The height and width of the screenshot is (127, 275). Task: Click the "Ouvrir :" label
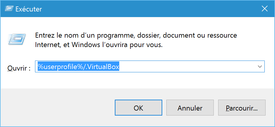19,68
